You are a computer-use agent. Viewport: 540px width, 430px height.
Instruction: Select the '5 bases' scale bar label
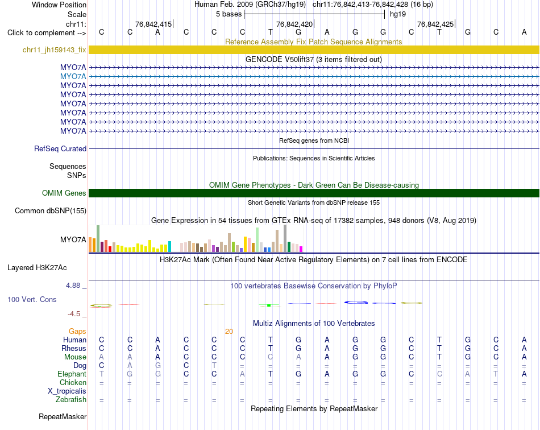coord(229,14)
